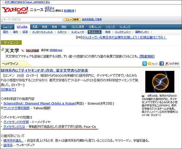Select the ブログ/意見 tab
182x149 pixels.
tap(78, 27)
